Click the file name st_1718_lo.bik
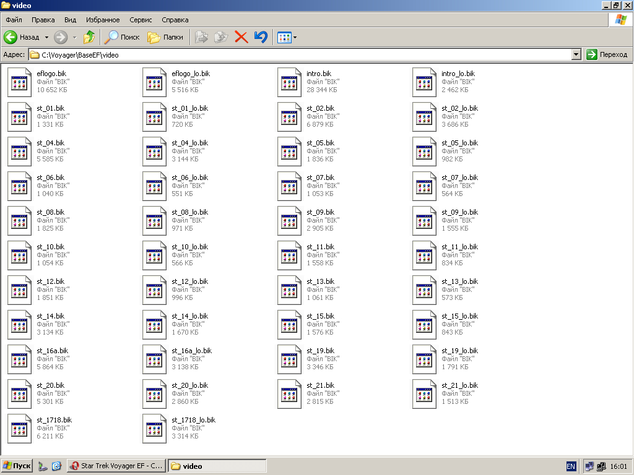This screenshot has width=634, height=475. click(x=194, y=420)
